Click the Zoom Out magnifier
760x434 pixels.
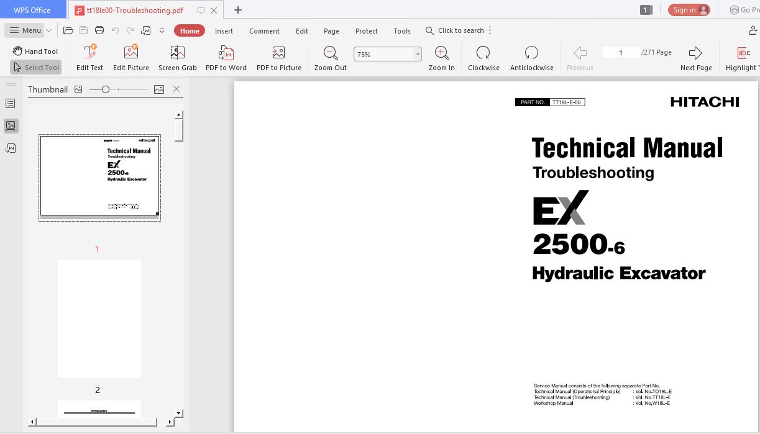coord(331,58)
